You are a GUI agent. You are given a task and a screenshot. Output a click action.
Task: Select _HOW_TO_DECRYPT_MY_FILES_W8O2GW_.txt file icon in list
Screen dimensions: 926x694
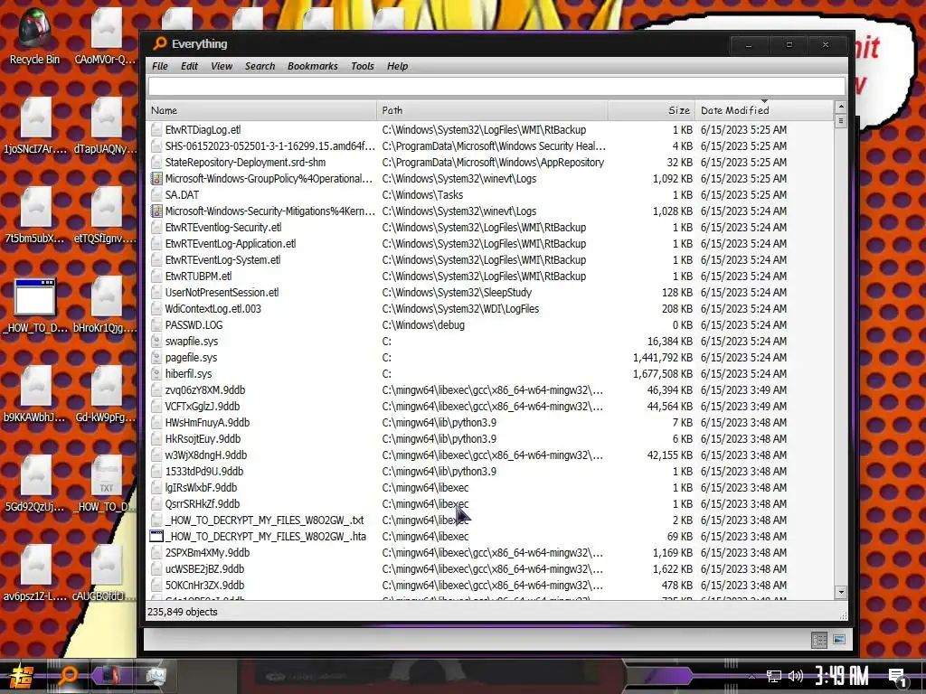tap(156, 520)
